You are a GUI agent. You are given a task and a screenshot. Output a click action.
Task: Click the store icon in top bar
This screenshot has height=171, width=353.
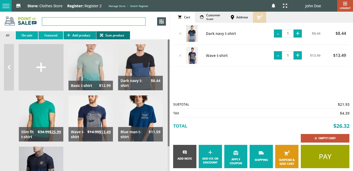click(18, 6)
